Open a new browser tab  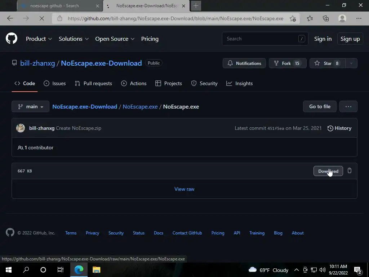coord(196,6)
